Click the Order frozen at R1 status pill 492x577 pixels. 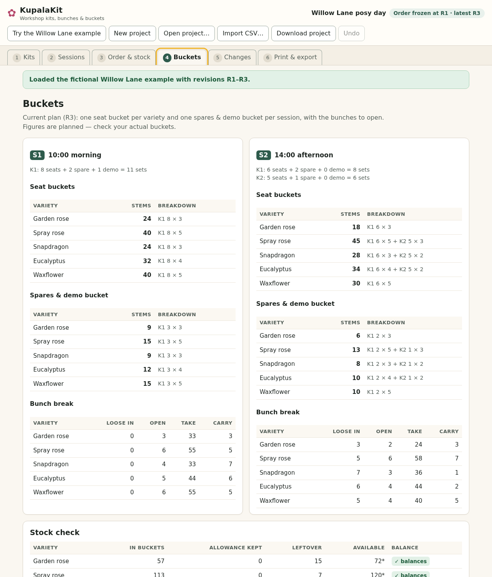437,13
